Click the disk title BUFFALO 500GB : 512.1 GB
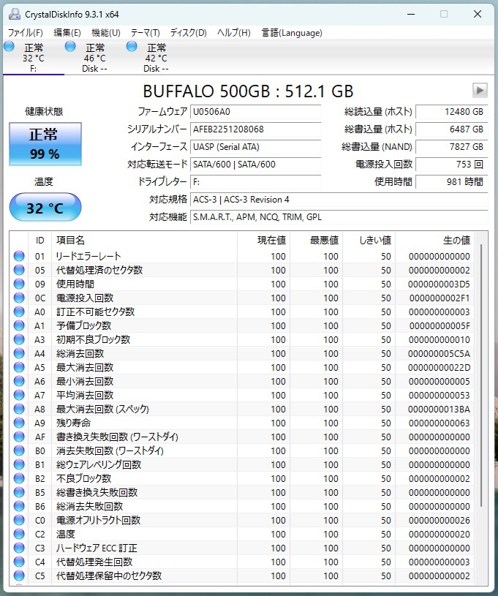Viewport: 498px width, 596px height. pos(248,91)
